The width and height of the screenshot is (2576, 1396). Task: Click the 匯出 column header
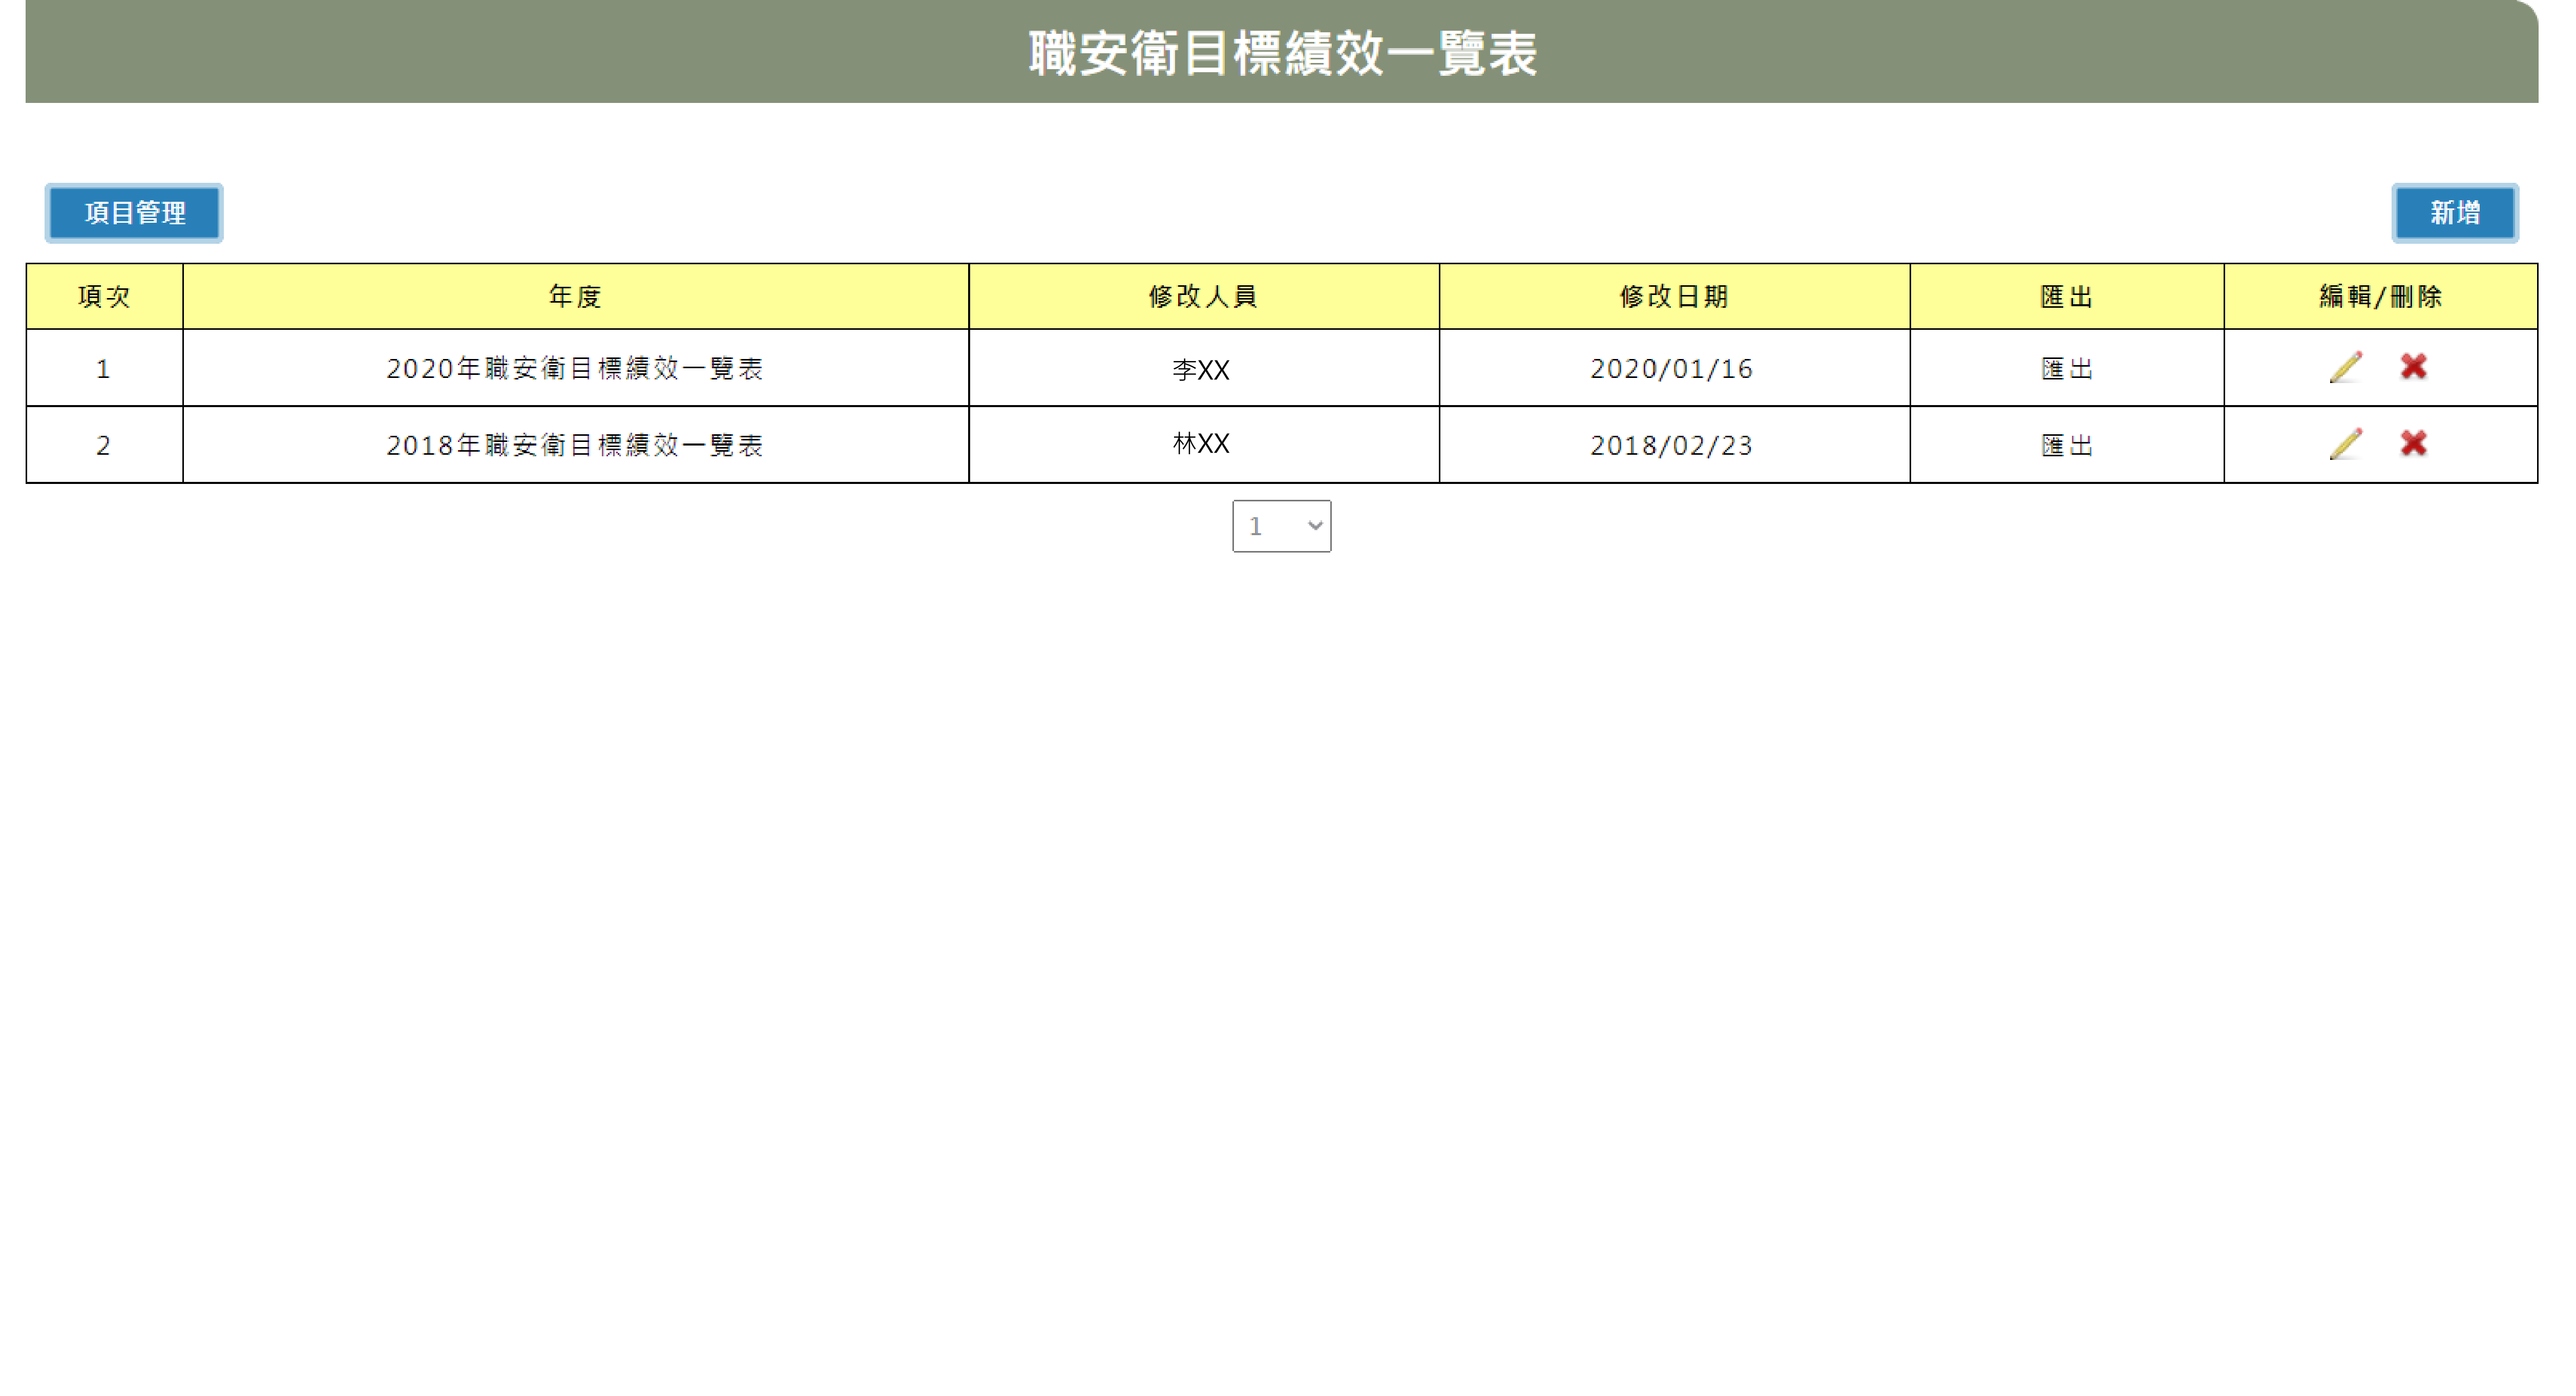[x=2067, y=297]
